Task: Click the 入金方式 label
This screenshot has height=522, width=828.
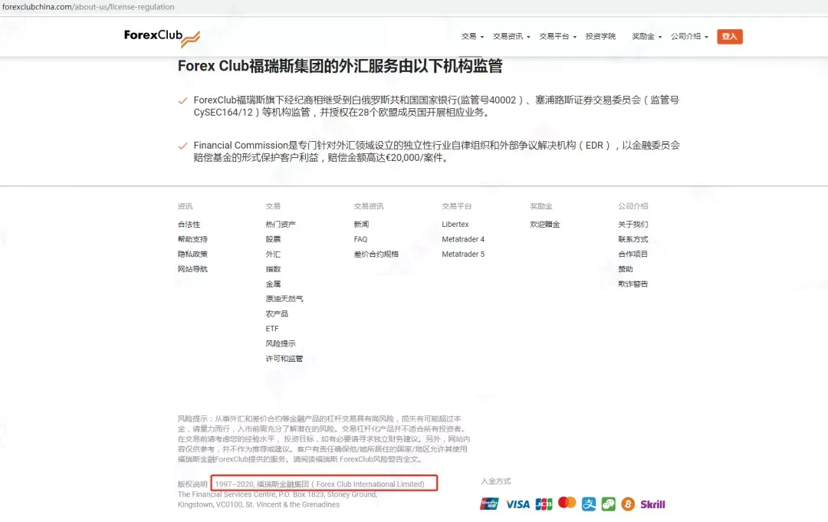Action: pyautogui.click(x=496, y=481)
